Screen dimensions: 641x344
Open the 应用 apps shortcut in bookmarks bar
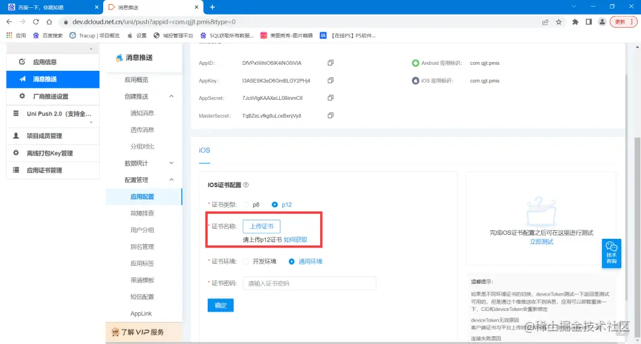click(x=17, y=36)
